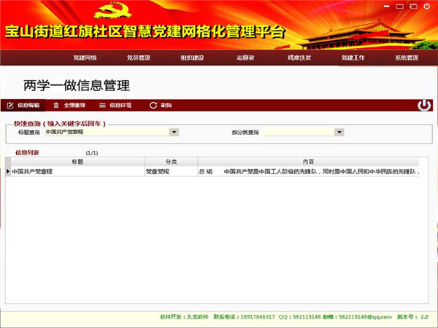The image size is (438, 328).
Task: Click into the 标题查询 text field
Action: 107,132
